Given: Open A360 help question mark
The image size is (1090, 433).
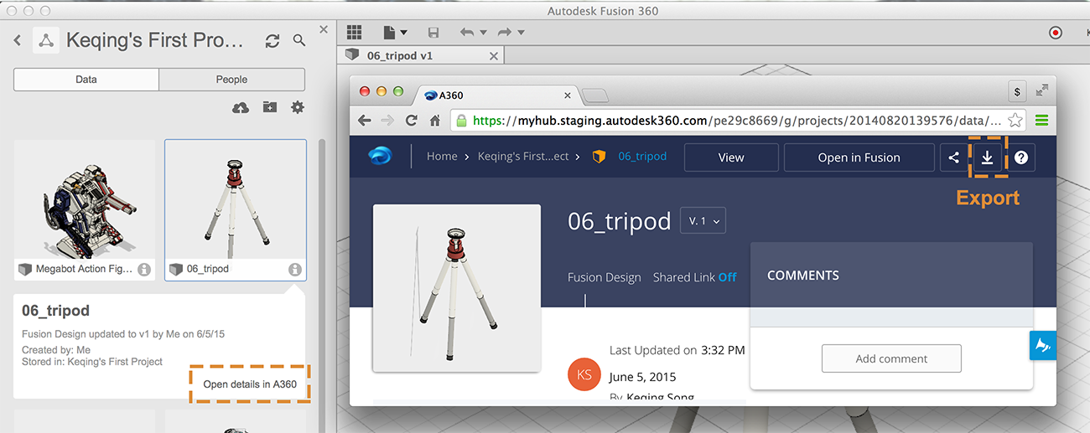Looking at the screenshot, I should (1020, 157).
